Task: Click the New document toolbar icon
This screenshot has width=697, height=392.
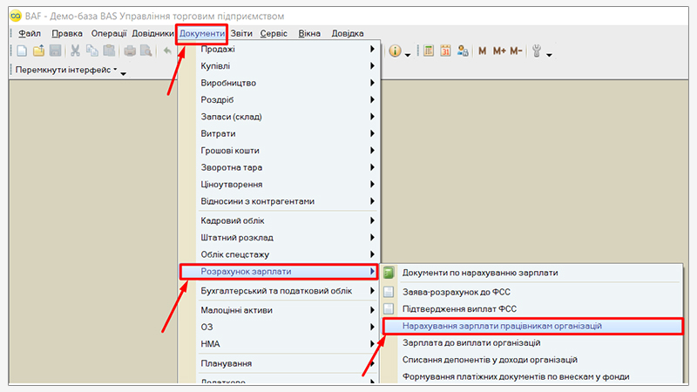Action: pos(22,51)
